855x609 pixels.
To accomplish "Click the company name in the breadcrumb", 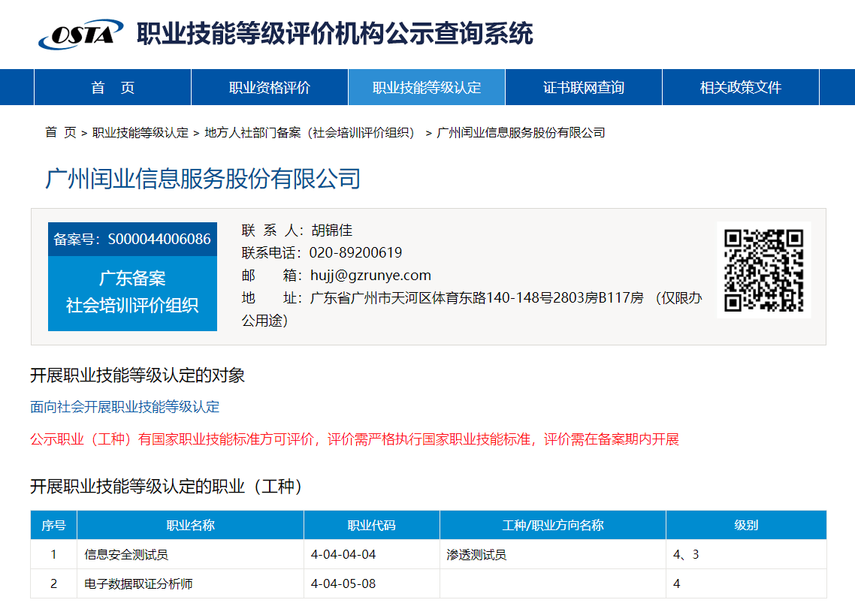I will [x=521, y=132].
